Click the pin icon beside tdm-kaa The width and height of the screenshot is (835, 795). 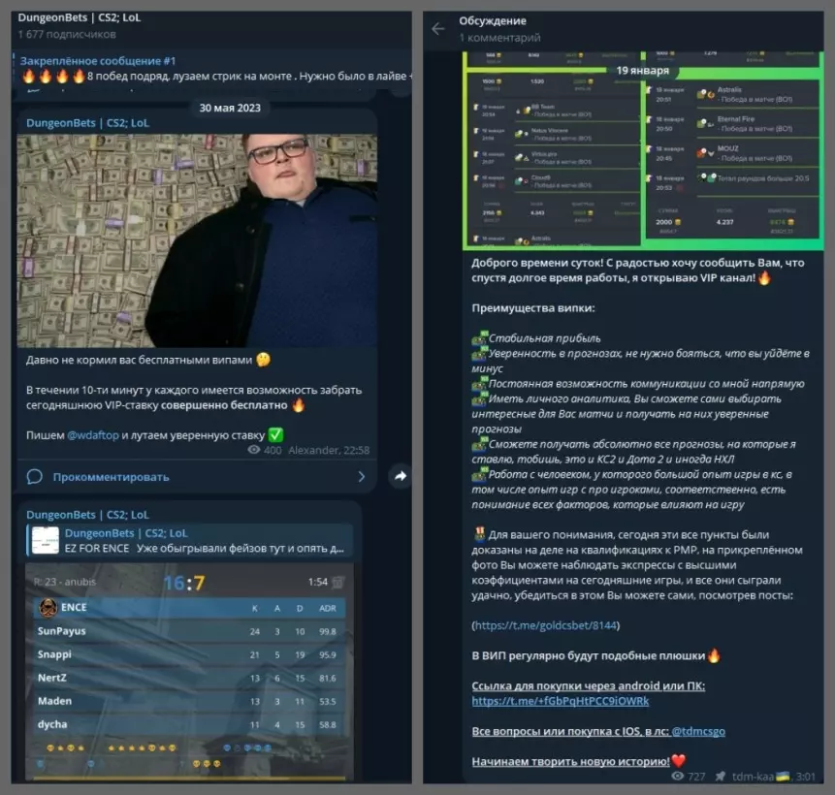[x=720, y=776]
